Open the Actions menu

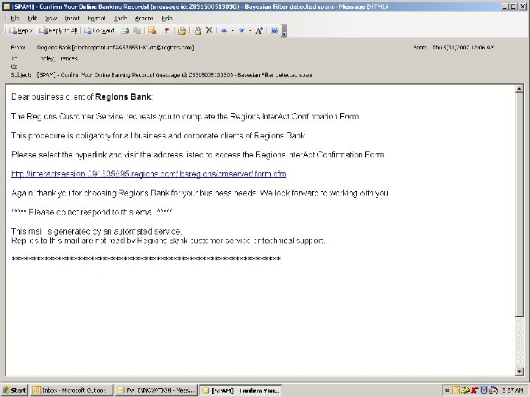coord(144,18)
